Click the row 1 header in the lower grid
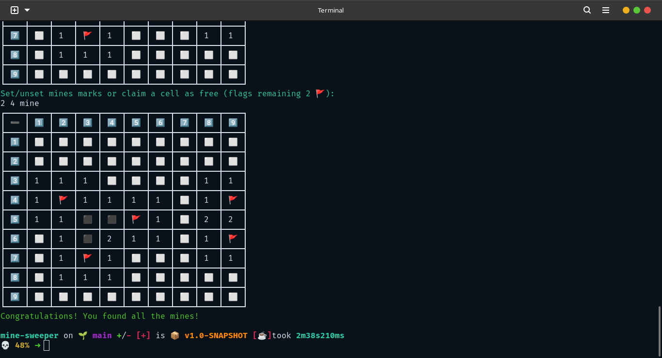Viewport: 662px width, 358px height. pyautogui.click(x=15, y=142)
